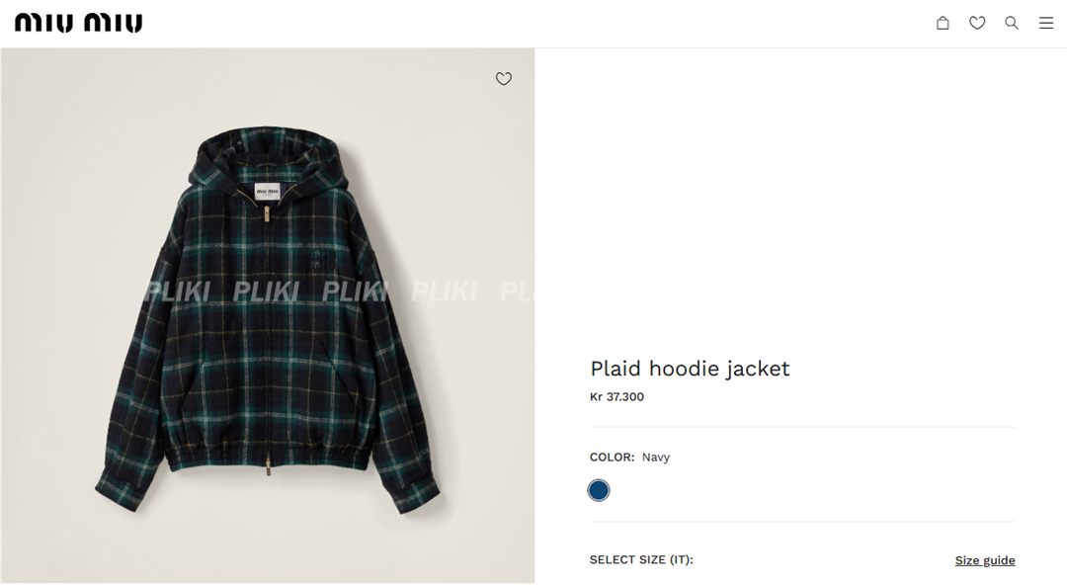The height and width of the screenshot is (585, 1067).
Task: Select the Navy color swatch
Action: 599,490
